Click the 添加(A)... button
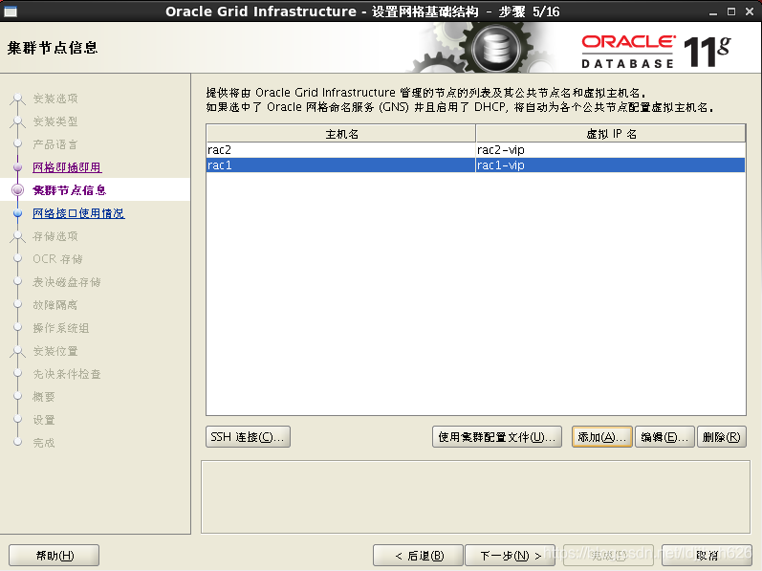The width and height of the screenshot is (762, 571). (x=602, y=436)
